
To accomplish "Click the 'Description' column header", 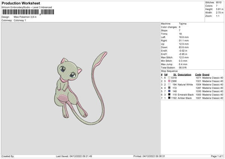I will coord(184,75).
